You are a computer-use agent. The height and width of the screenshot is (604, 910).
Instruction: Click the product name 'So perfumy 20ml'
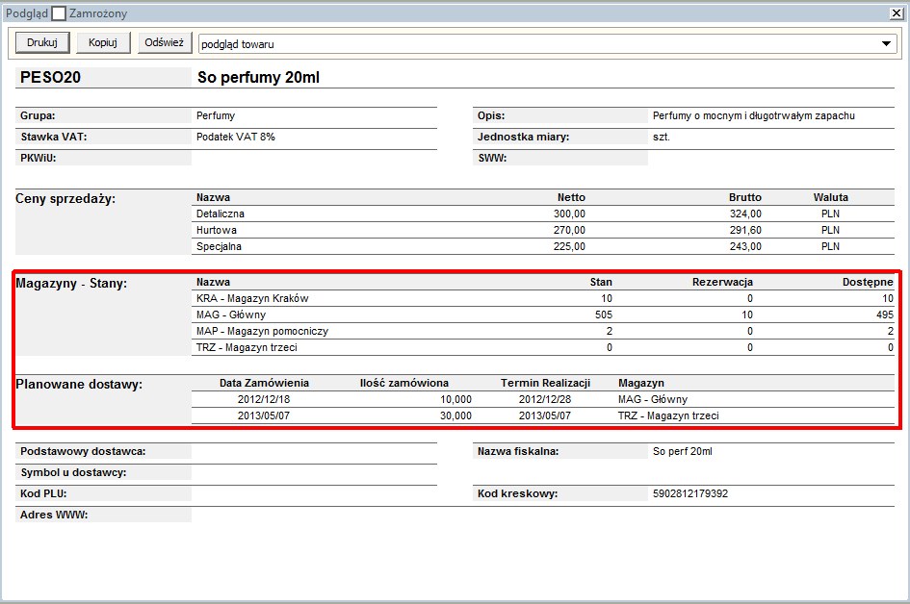coord(258,77)
